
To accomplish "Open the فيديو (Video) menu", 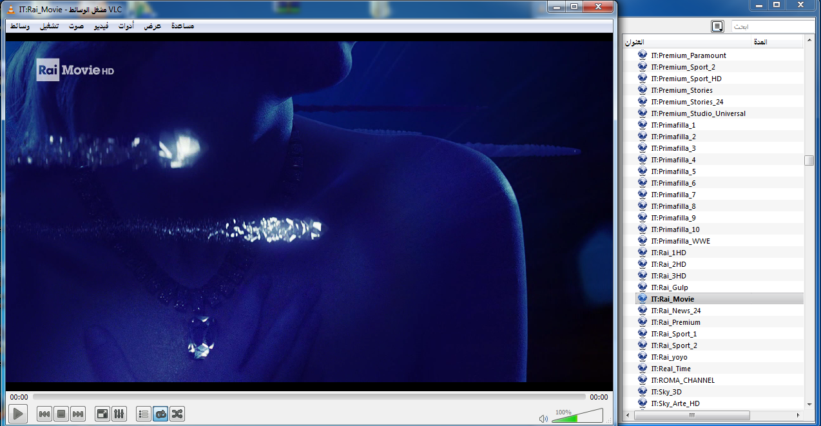I will [102, 26].
